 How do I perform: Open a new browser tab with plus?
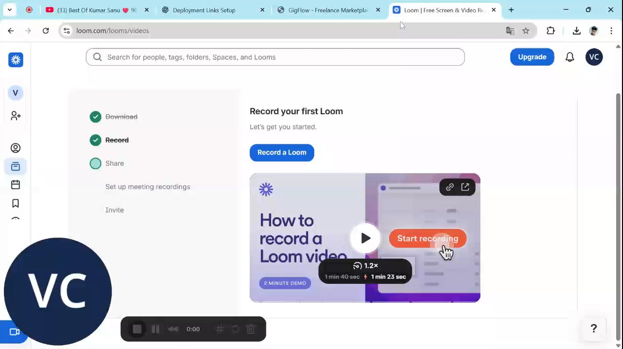(511, 10)
